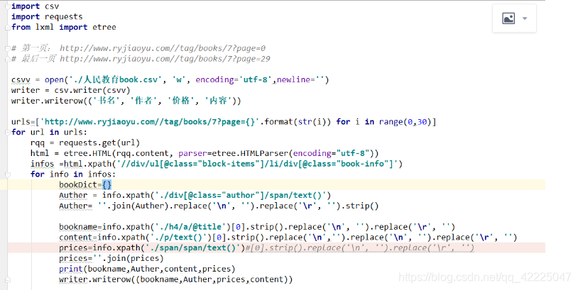Click ''.join(Auther) in the Auther cleanup line
The width and height of the screenshot is (578, 290).
tap(133, 206)
